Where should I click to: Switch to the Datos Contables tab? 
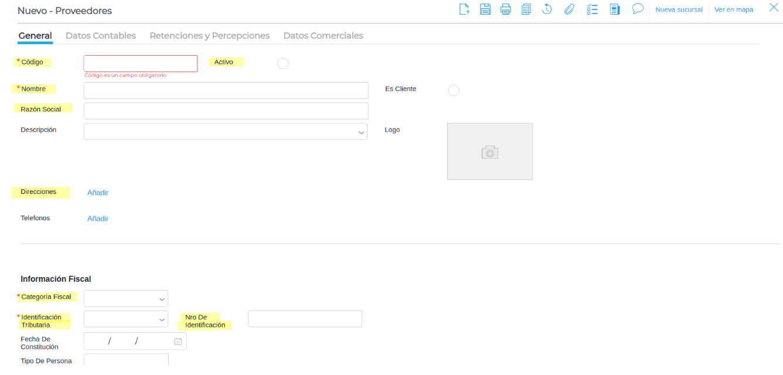101,36
